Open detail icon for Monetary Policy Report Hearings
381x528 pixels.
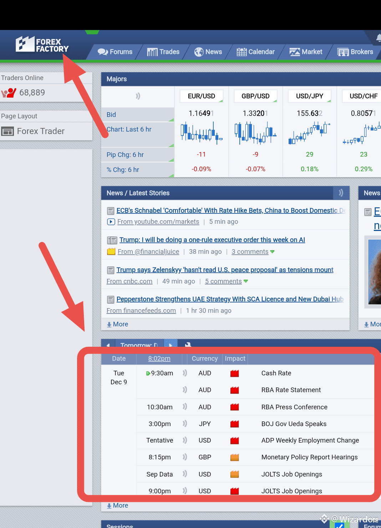point(185,457)
